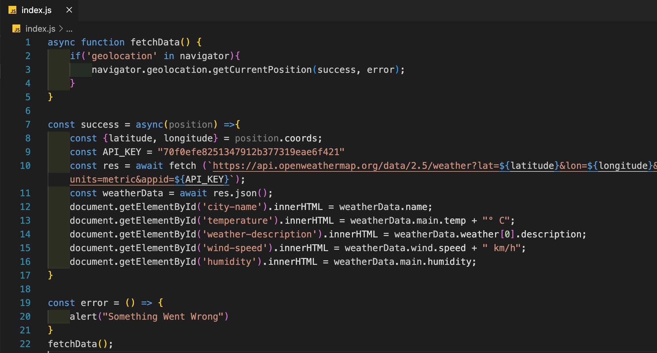Click the error constant name on line 19
Viewport: 657px width, 353px height.
(x=94, y=303)
